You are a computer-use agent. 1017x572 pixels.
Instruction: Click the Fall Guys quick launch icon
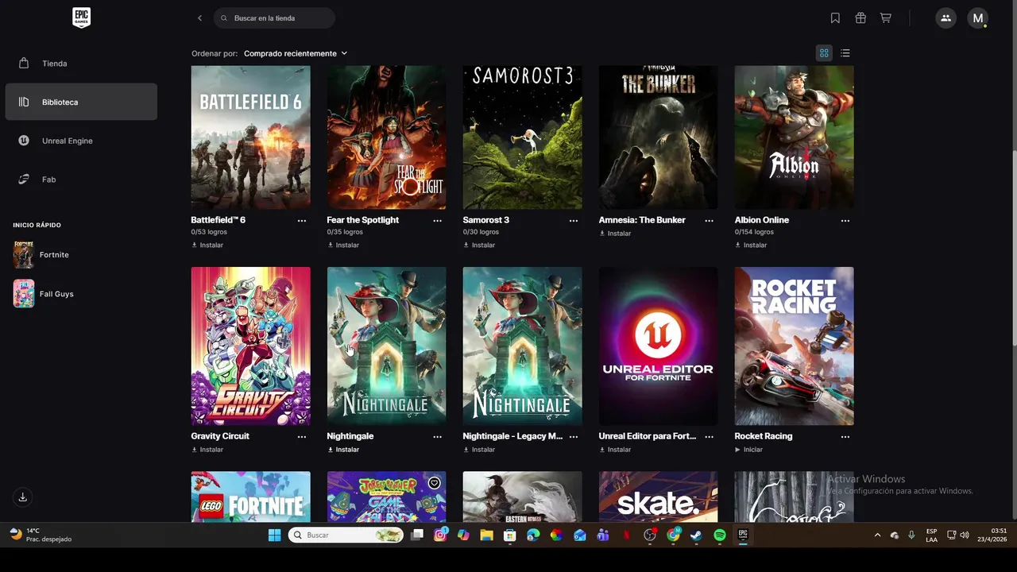click(24, 294)
